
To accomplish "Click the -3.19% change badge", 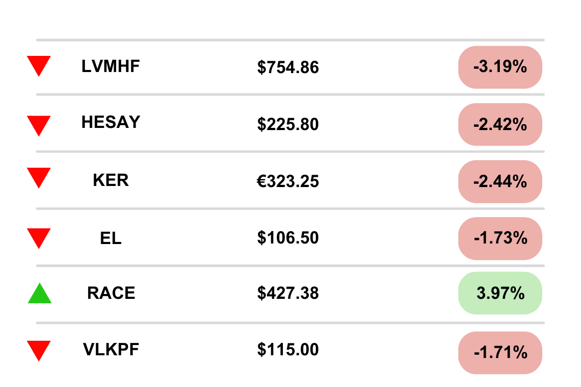I will tap(500, 67).
